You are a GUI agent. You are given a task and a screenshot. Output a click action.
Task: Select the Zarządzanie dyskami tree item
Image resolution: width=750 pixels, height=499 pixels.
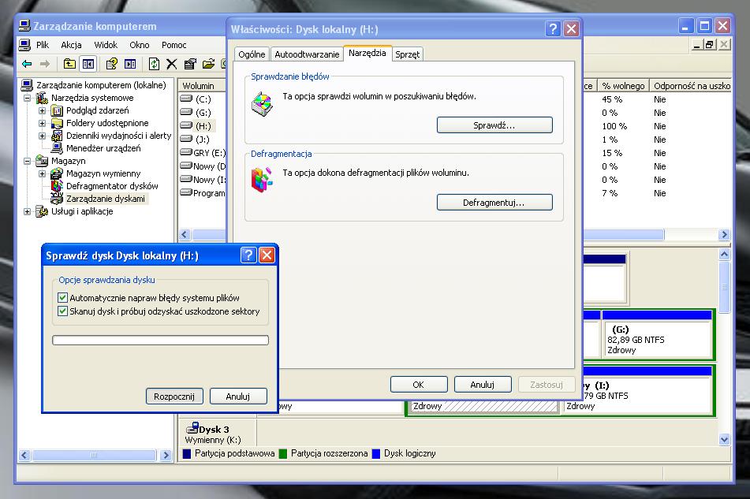pyautogui.click(x=105, y=199)
